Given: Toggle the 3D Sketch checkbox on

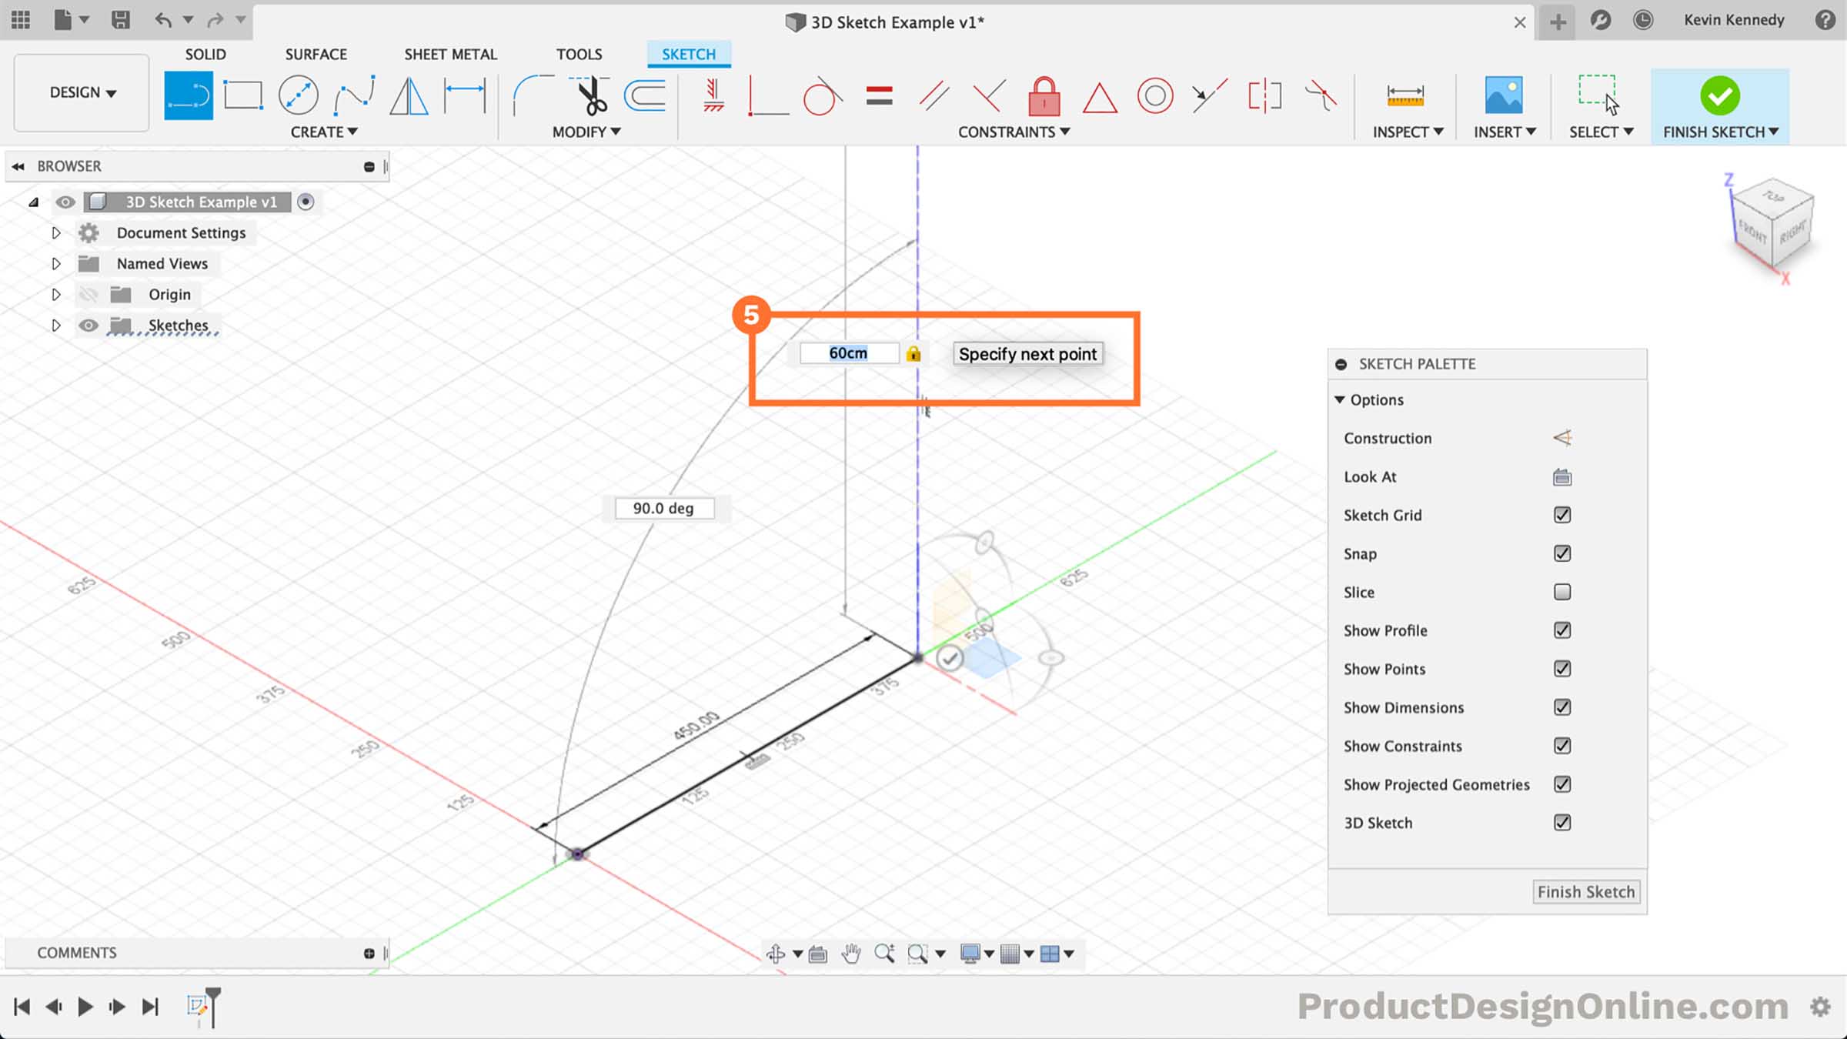Looking at the screenshot, I should 1561,822.
